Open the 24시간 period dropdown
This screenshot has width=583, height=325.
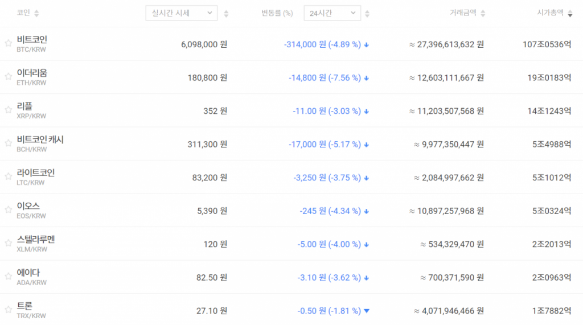tap(332, 13)
